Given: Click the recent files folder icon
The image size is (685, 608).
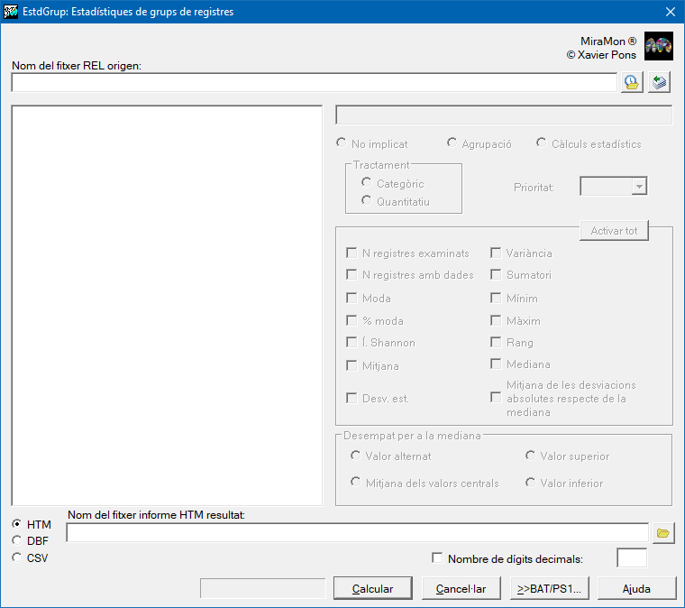Looking at the screenshot, I should tap(631, 82).
